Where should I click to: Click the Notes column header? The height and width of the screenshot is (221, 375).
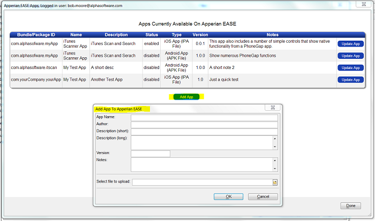(x=272, y=35)
